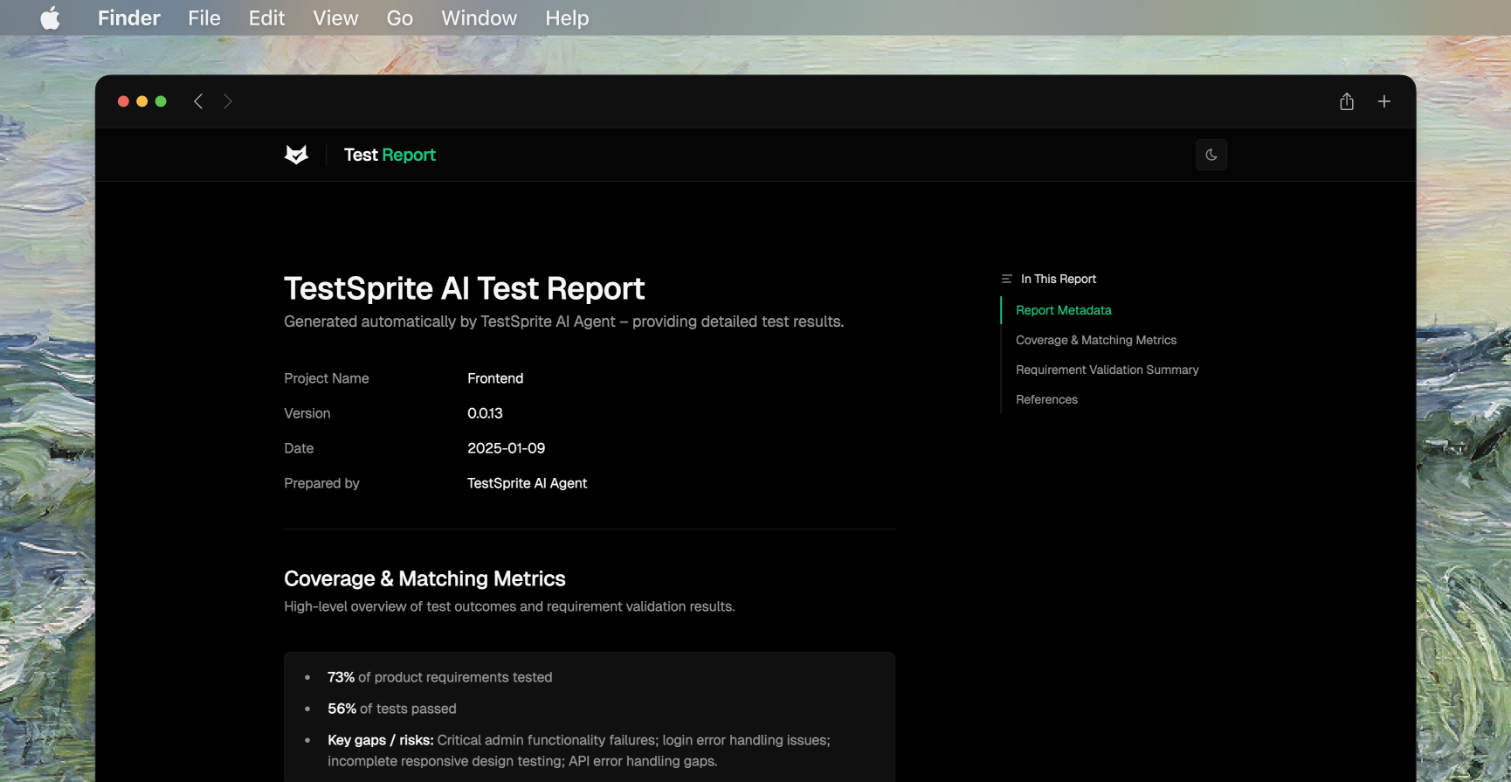Viewport: 1511px width, 782px height.
Task: Click the High-level overview description text
Action: pyautogui.click(x=509, y=606)
